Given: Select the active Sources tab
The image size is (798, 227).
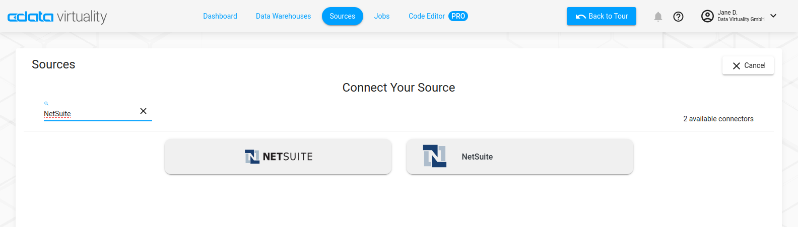Looking at the screenshot, I should click(342, 16).
